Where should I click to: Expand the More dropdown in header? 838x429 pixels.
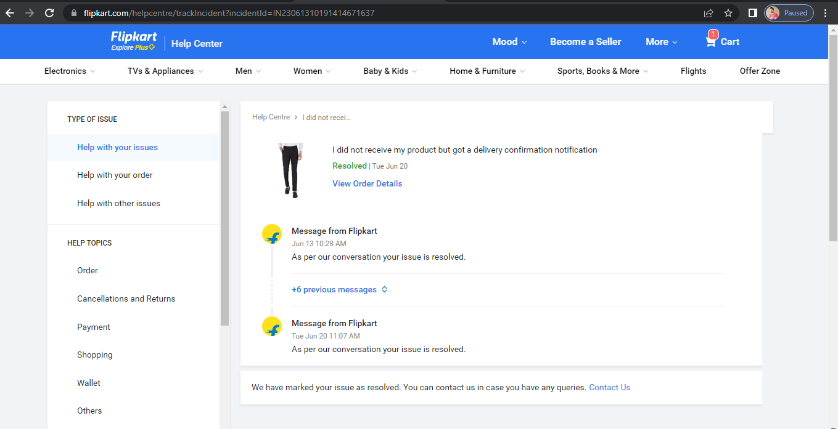click(661, 42)
